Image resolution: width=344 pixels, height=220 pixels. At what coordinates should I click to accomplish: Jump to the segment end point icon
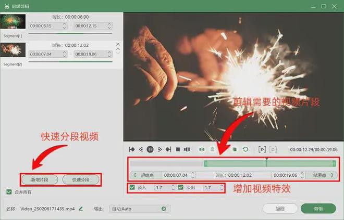coord(168,149)
